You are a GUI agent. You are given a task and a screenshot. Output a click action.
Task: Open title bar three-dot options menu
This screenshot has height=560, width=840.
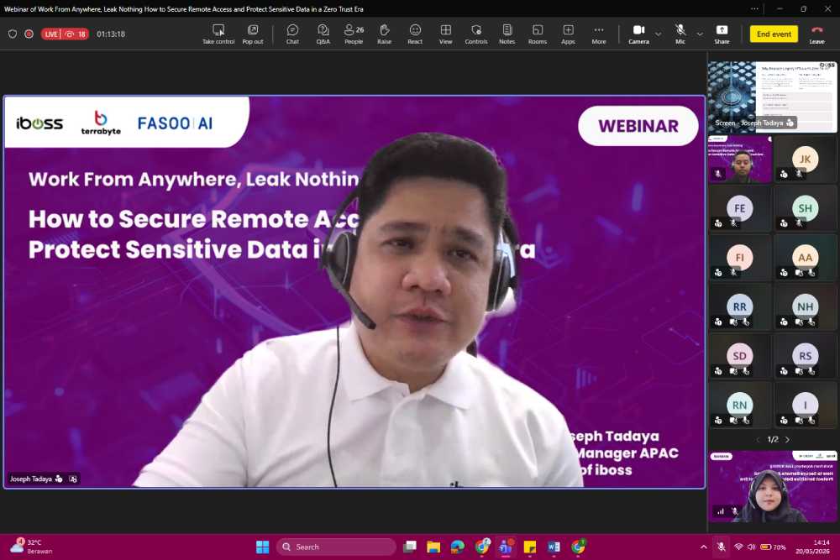point(754,8)
